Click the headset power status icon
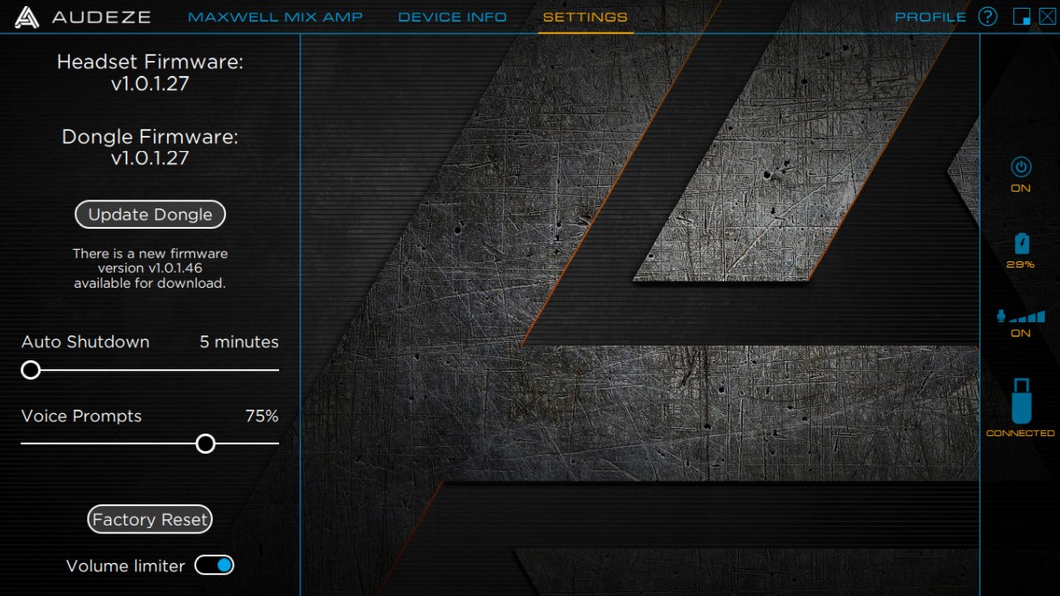The height and width of the screenshot is (596, 1060). [x=1020, y=167]
